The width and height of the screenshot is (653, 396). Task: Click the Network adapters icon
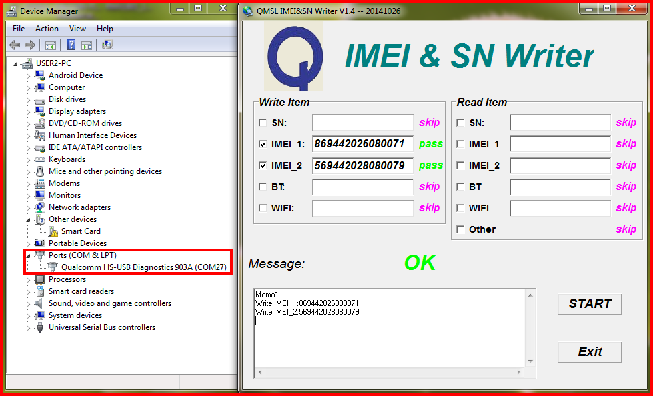[x=40, y=207]
